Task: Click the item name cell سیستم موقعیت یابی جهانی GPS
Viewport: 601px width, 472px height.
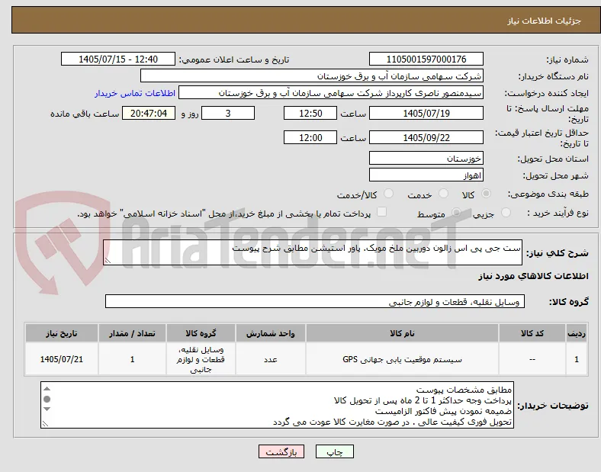Action: pyautogui.click(x=402, y=359)
